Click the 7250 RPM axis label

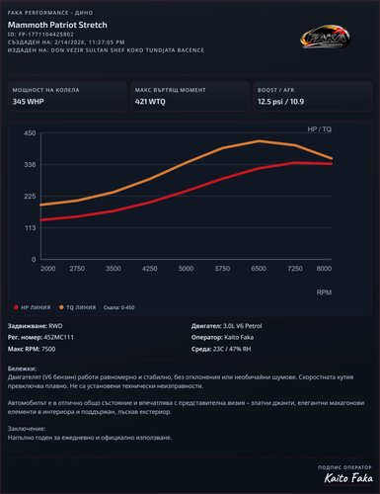(295, 269)
